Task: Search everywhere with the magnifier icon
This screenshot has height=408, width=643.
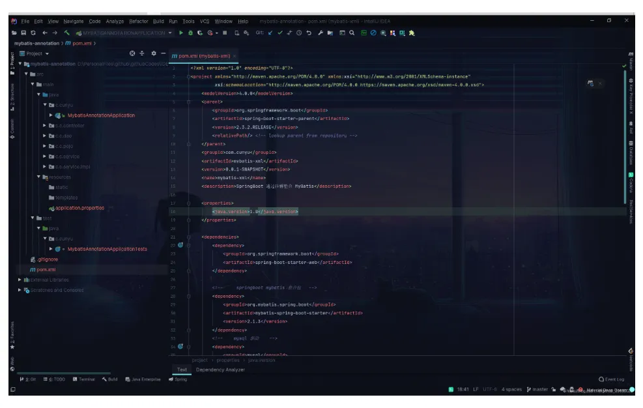Action: (x=352, y=33)
